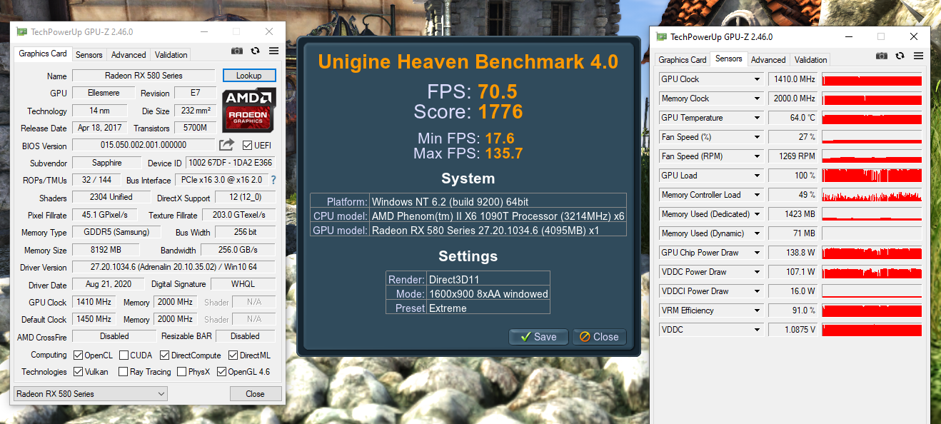941x424 pixels.
Task: Expand Fan Speed (RPM) sensor dropdown
Action: point(757,156)
